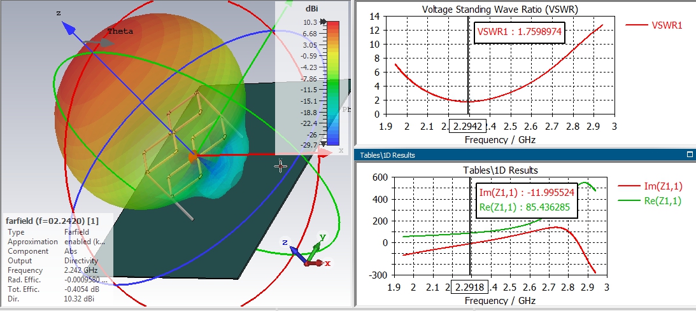Select the Re(Z1,1) legend entry
The image size is (696, 311).
(x=650, y=201)
